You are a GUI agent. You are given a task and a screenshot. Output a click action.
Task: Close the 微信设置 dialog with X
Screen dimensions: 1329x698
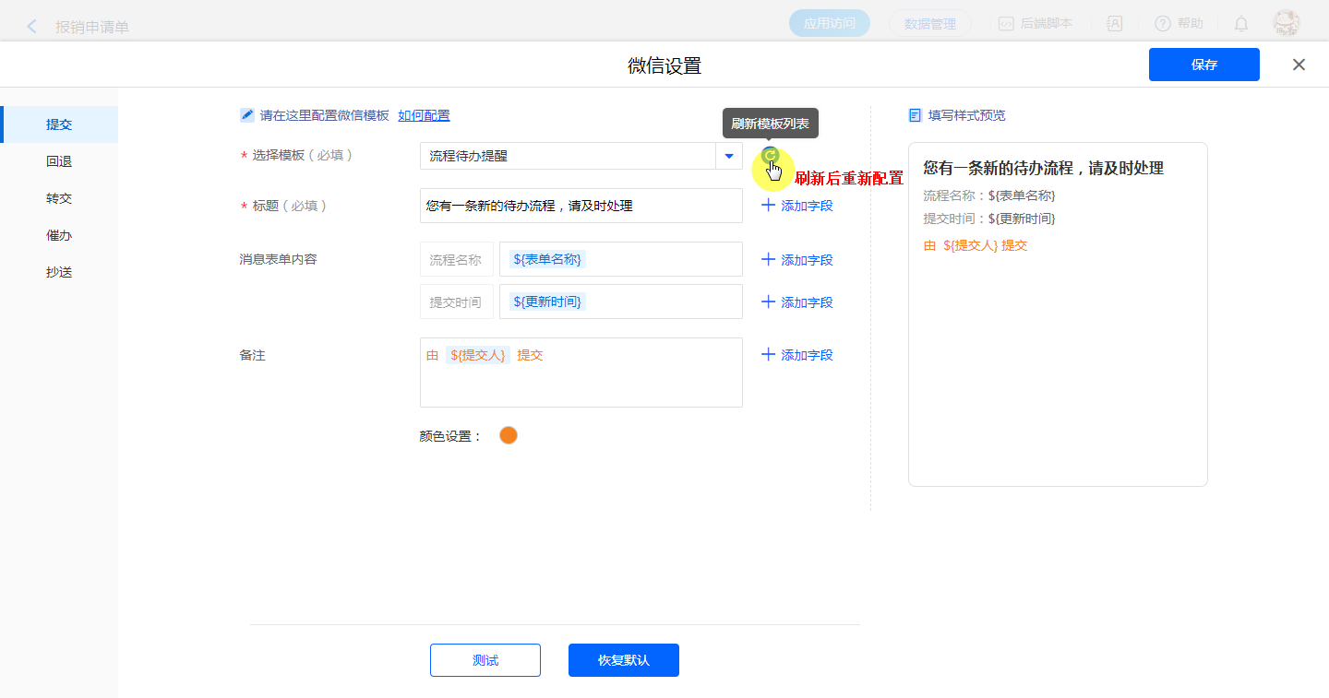(x=1299, y=65)
